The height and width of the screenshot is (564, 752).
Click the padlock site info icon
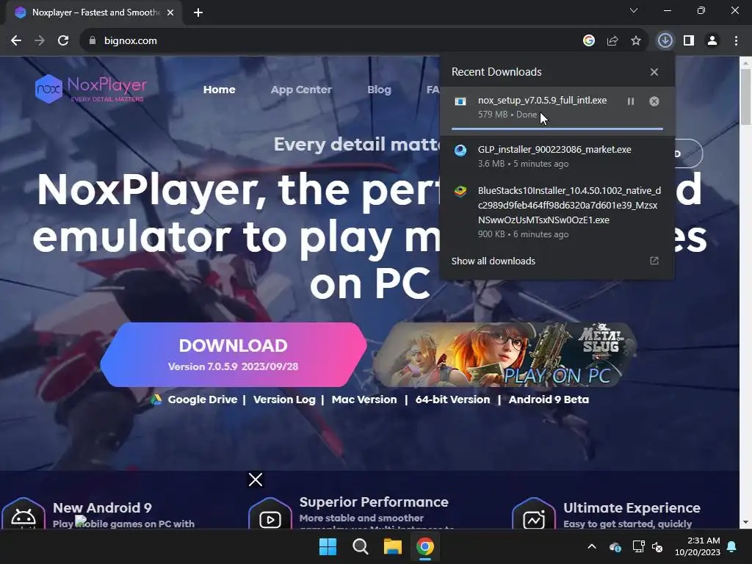[93, 41]
